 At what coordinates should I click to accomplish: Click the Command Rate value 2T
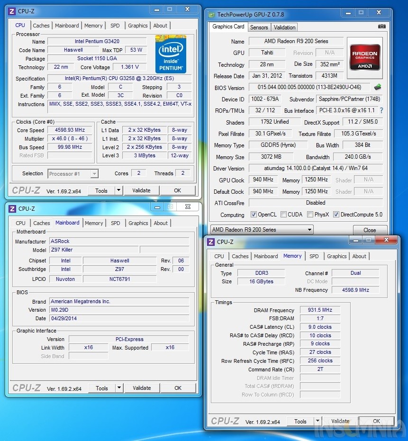320,369
